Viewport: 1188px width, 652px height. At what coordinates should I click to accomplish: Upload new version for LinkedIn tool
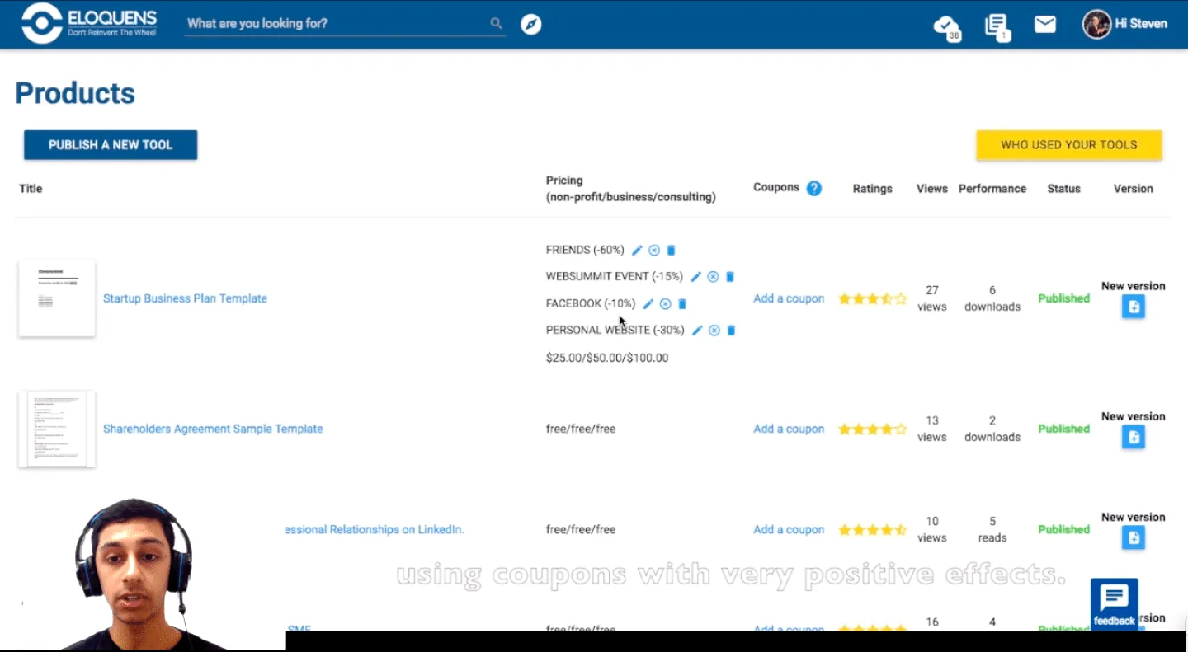point(1134,537)
